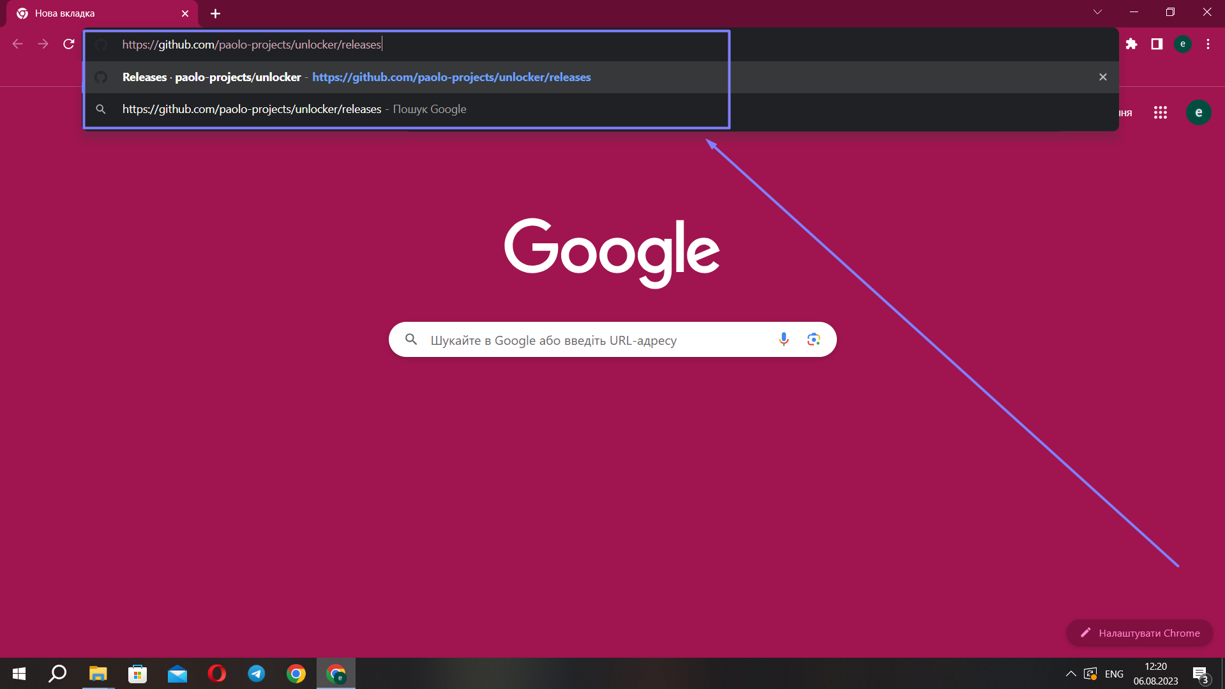Screen dimensions: 1225x689
Task: Click the browser back arrow
Action: tap(17, 44)
